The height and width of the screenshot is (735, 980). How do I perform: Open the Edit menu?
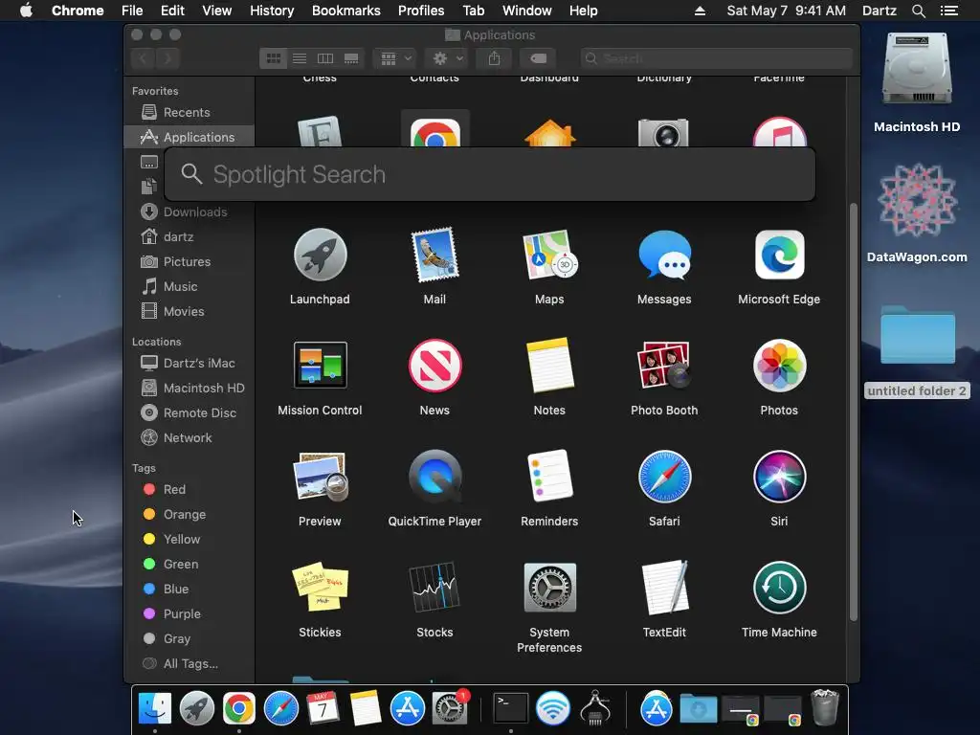click(172, 11)
